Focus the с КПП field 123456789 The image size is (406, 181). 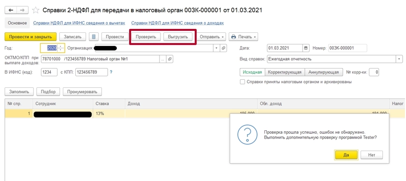[x=91, y=72]
